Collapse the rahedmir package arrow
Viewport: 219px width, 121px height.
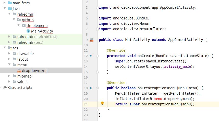click(x=9, y=14)
